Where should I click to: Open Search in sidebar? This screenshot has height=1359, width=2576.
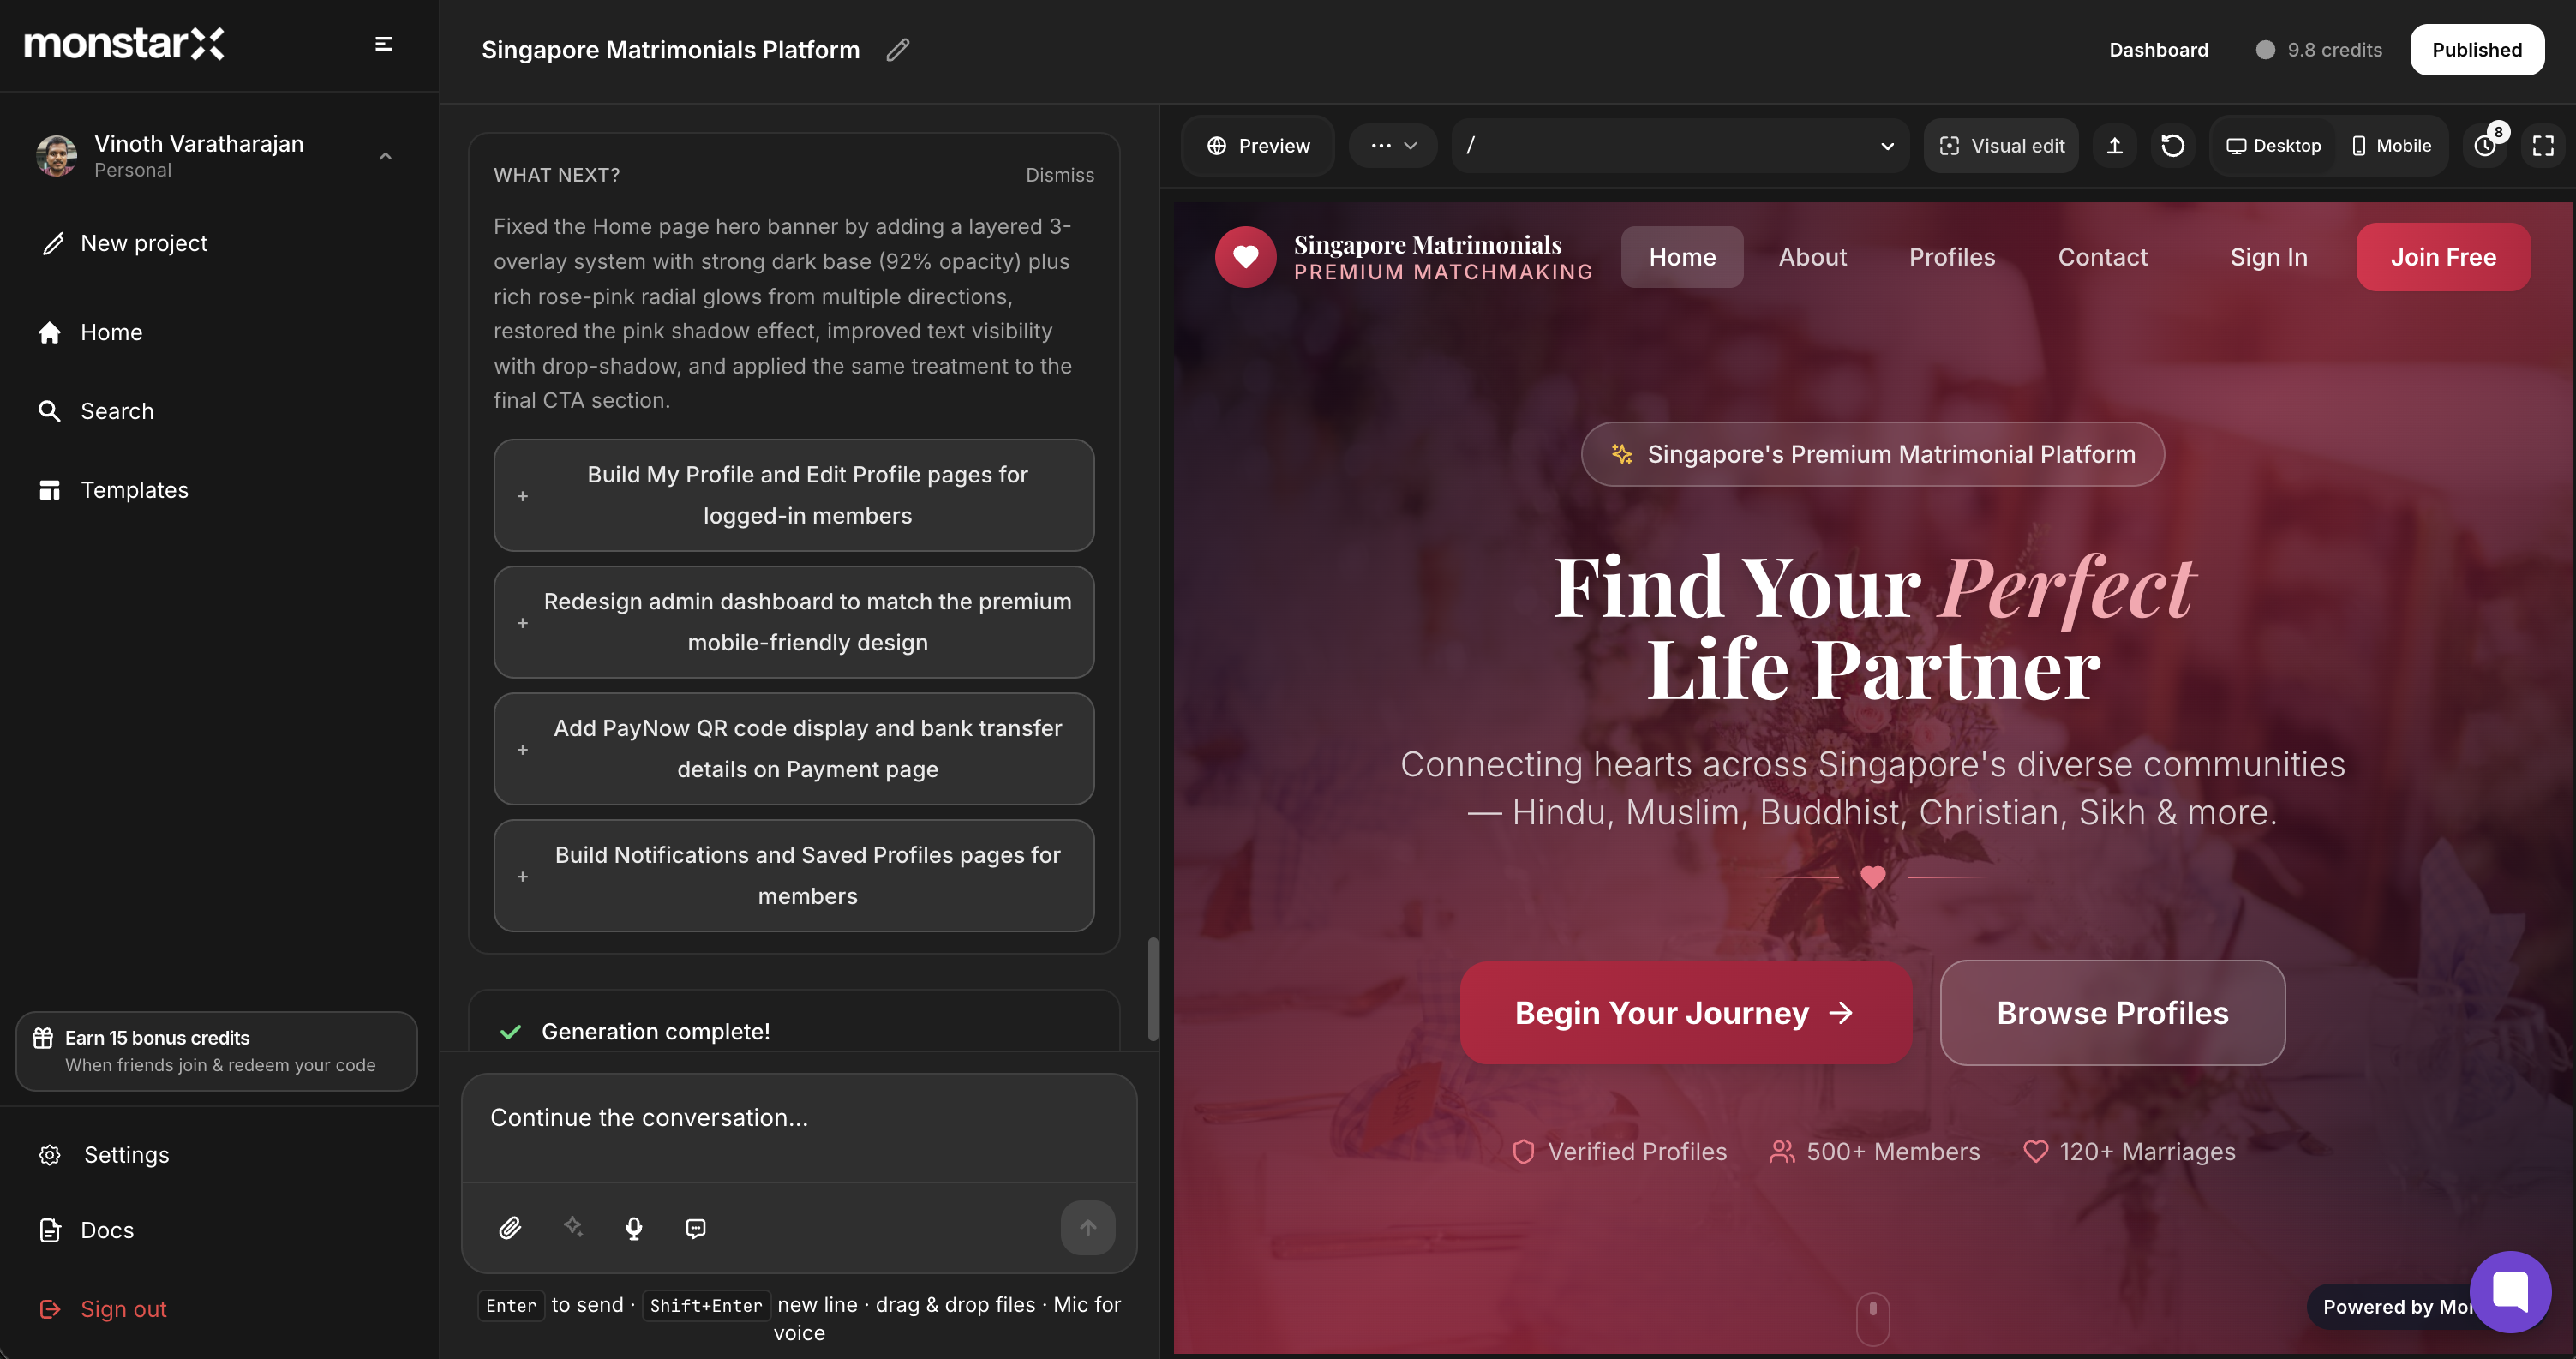(96, 411)
